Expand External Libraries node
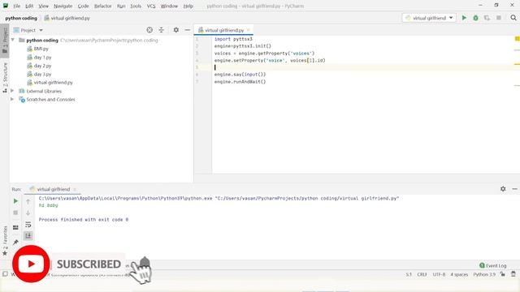The height and width of the screenshot is (292, 520). (x=12, y=91)
